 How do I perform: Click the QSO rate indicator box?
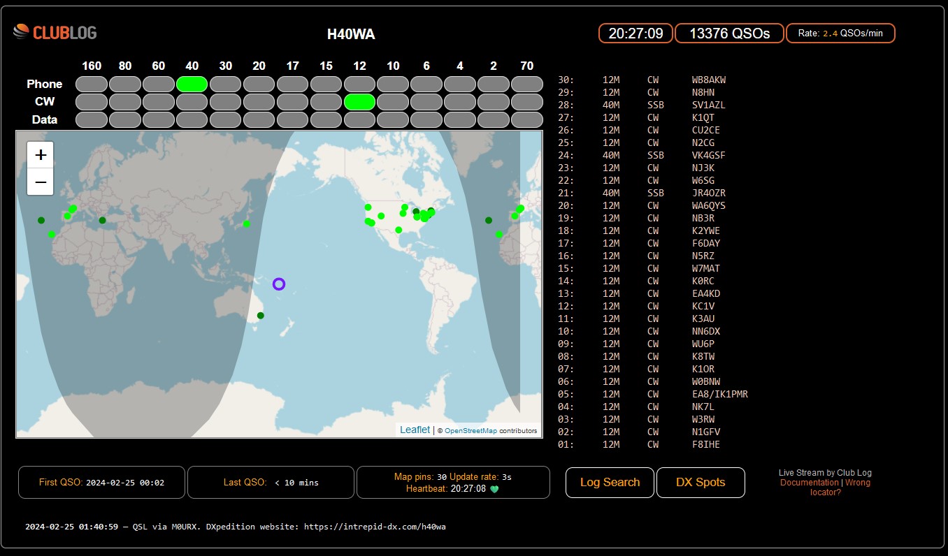pyautogui.click(x=840, y=34)
